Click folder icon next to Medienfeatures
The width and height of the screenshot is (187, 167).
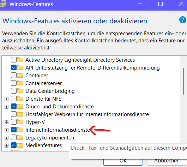tap(20, 145)
